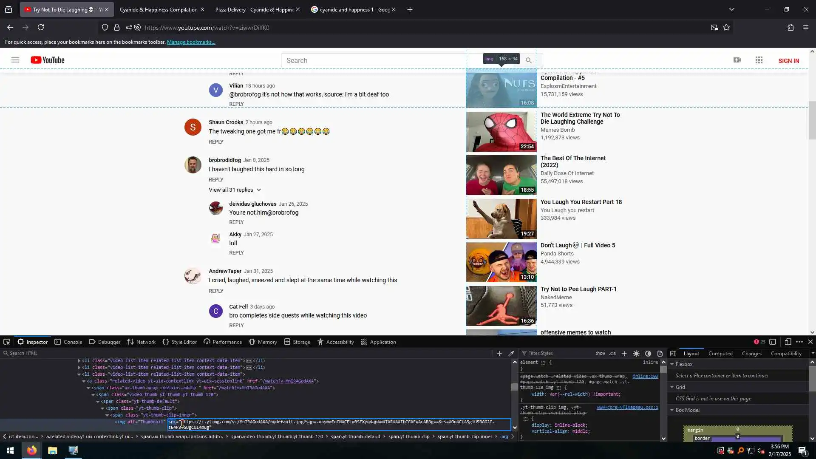Collapse the yt-thumb-clip-inner span node

pos(107,415)
